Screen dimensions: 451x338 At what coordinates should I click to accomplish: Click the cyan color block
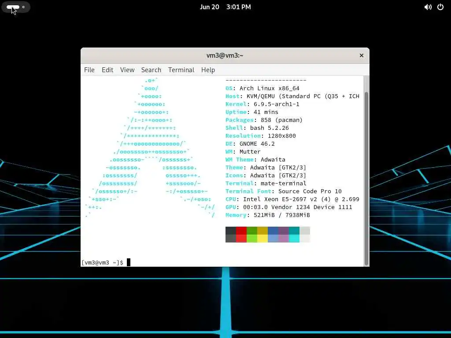[x=294, y=235]
